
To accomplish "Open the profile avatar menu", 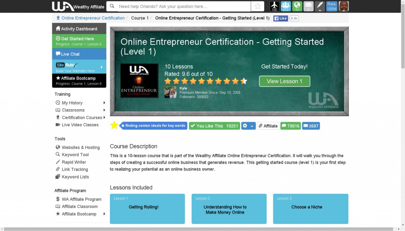I will (344, 6).
